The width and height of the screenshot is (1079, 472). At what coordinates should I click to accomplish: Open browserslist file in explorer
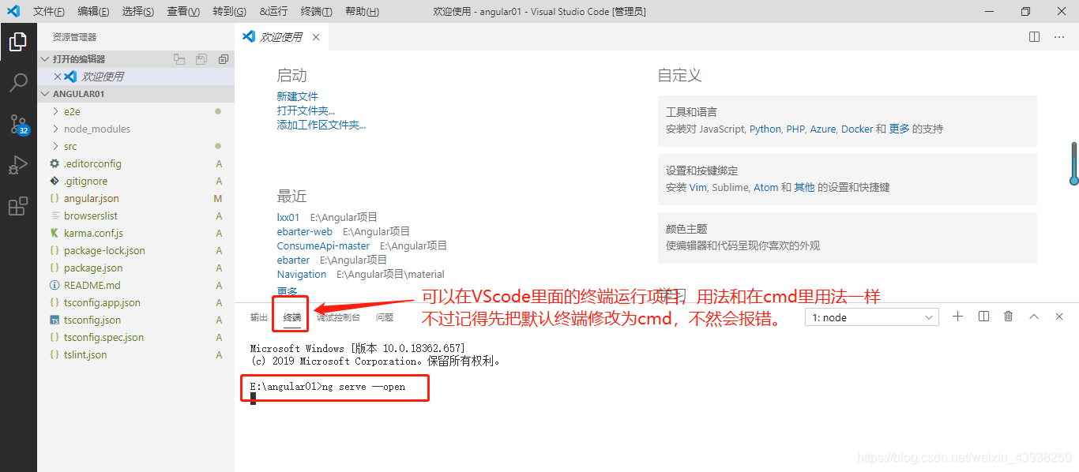[136, 215]
